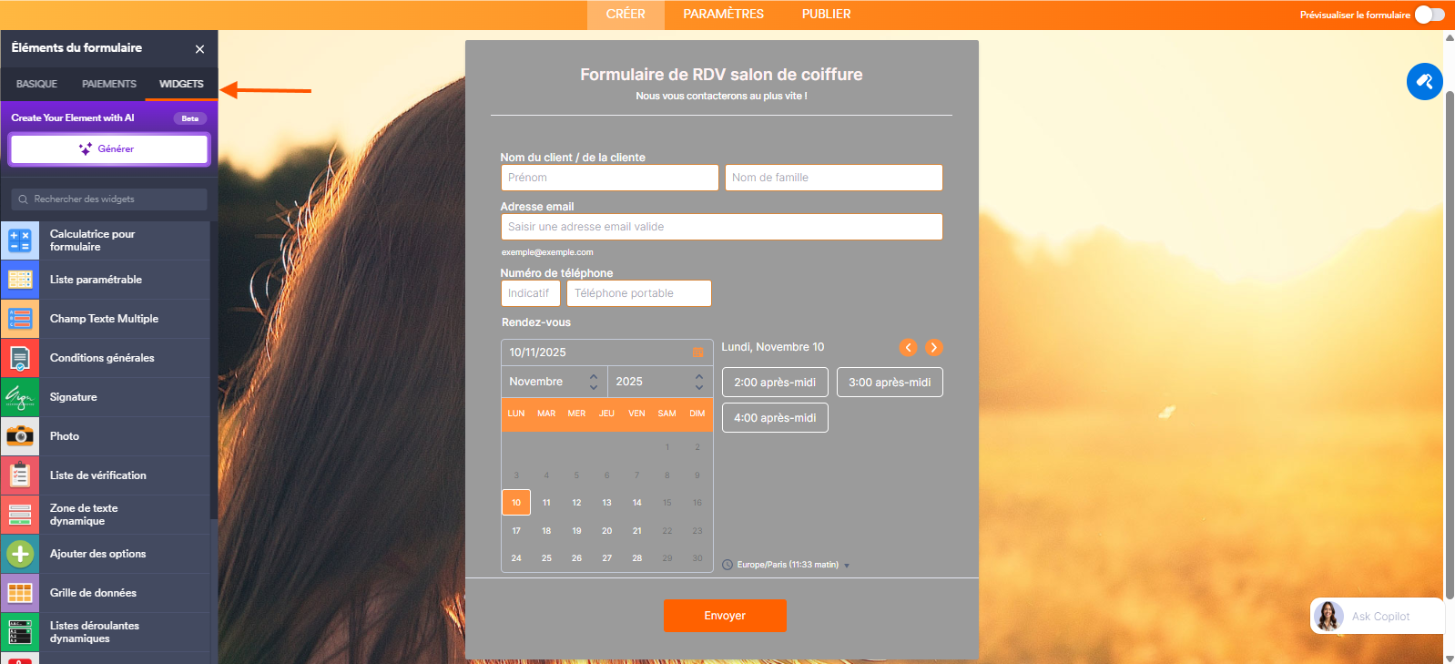Expand the Europe/Paris timezone dropdown
This screenshot has height=664, width=1455.
coord(789,565)
